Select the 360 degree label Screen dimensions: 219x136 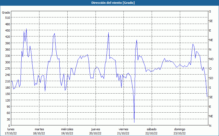click(x=8, y=50)
